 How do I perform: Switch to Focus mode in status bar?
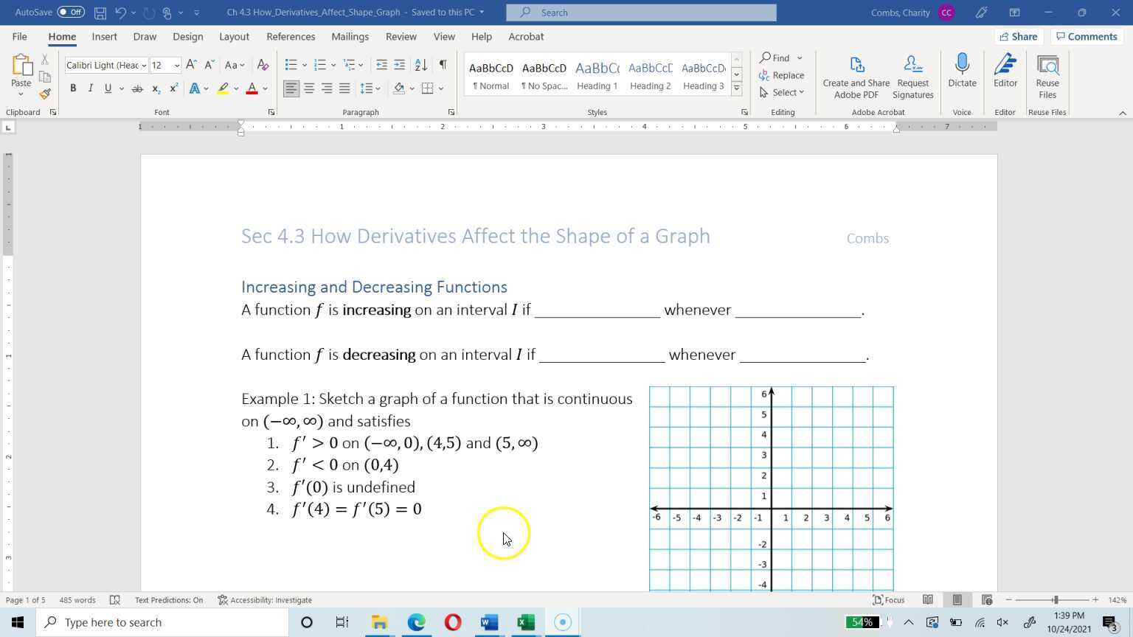tap(889, 600)
